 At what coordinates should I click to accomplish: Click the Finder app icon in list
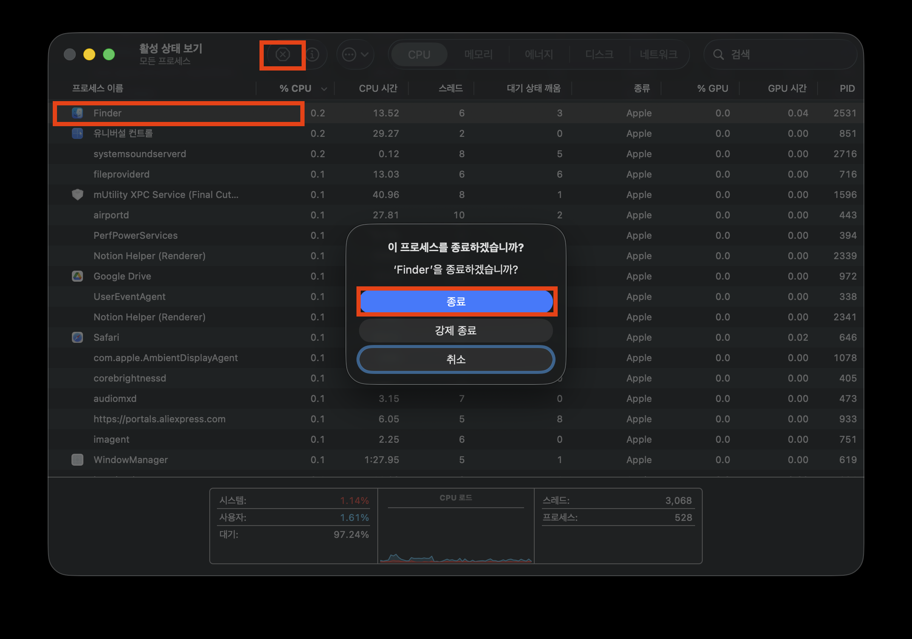tap(77, 113)
